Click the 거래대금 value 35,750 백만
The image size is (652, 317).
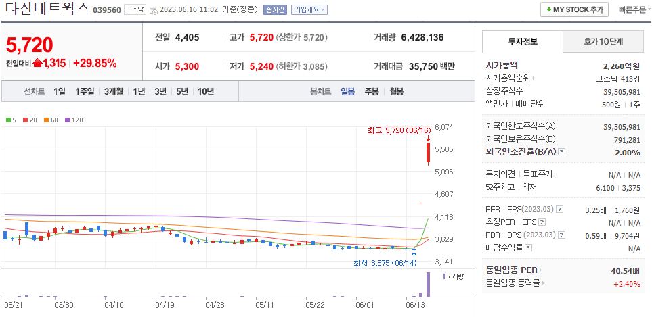(431, 66)
